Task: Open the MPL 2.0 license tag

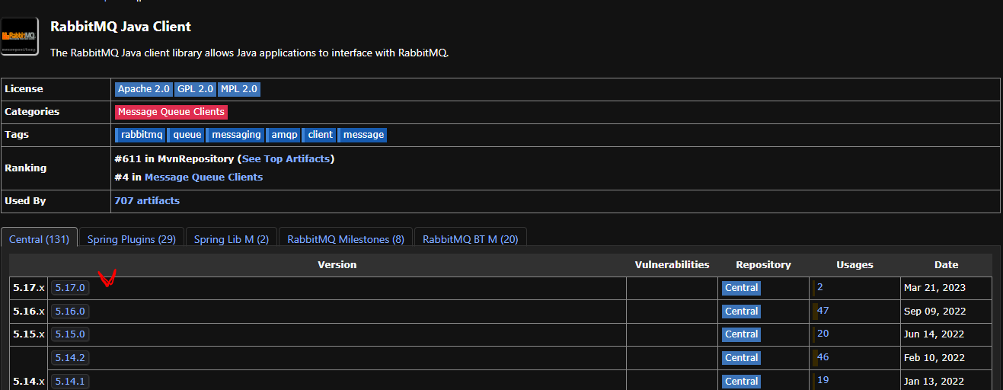Action: tap(239, 89)
